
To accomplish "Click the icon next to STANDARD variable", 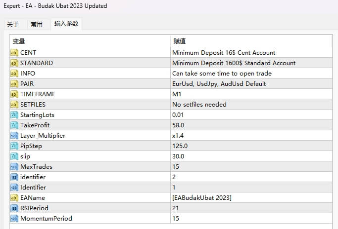I will pyautogui.click(x=14, y=63).
